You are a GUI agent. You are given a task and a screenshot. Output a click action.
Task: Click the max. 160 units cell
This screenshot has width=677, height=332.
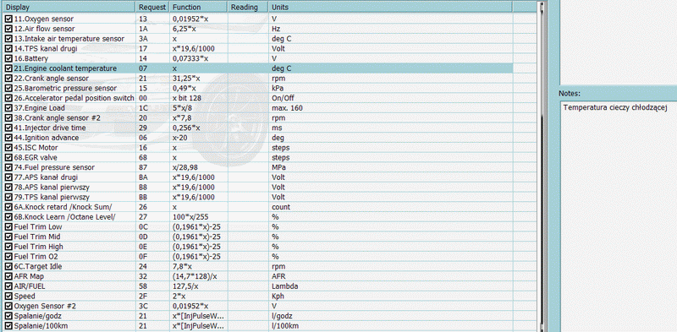390,108
